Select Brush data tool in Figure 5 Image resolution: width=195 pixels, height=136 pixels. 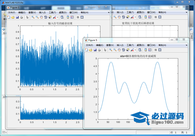point(132,50)
